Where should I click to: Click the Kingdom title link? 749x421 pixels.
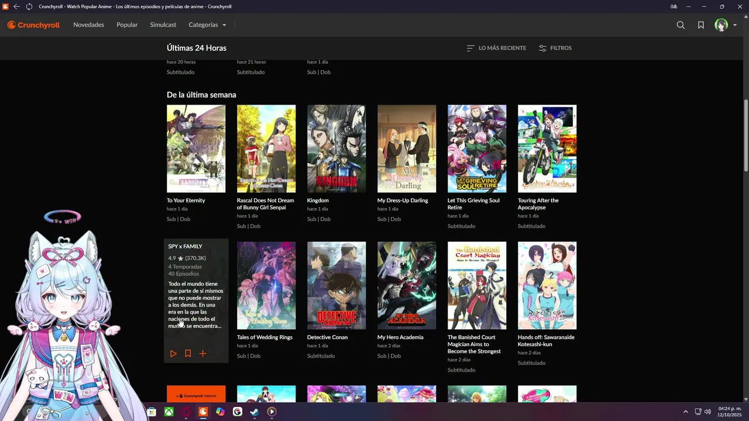(318, 201)
